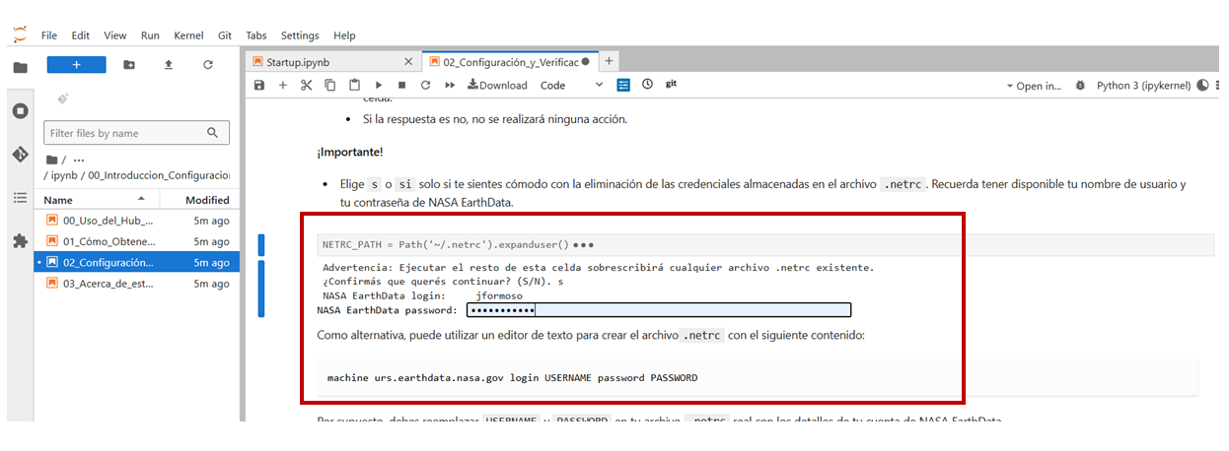Click the 00_Introduccion_Configuracion breadcrumb
Viewport: 1229px width, 451px height.
157,175
